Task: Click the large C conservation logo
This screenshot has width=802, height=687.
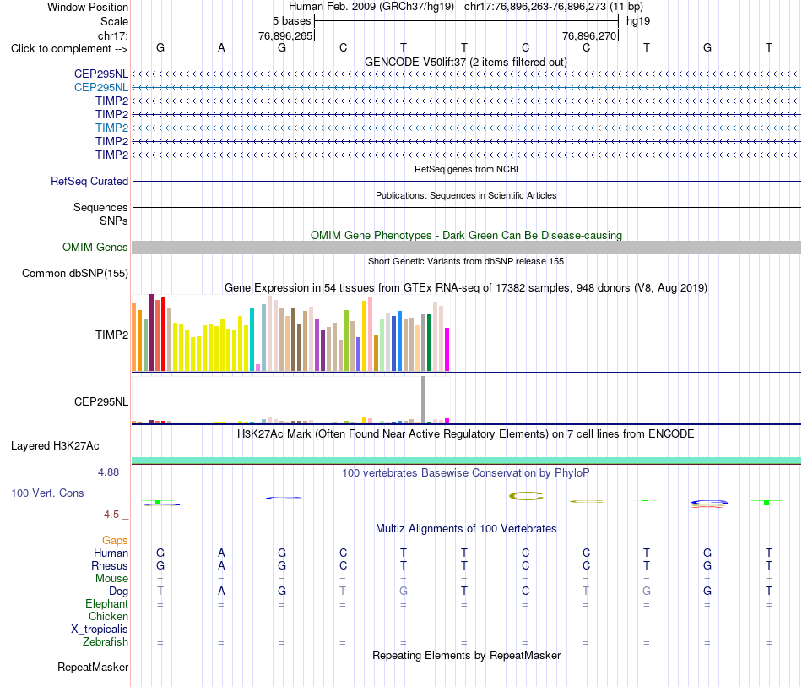Action: (526, 495)
